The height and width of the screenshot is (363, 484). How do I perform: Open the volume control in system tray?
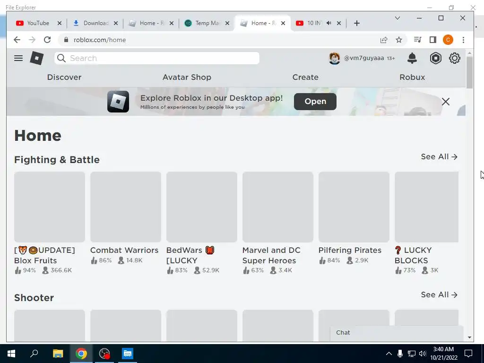[x=423, y=354]
